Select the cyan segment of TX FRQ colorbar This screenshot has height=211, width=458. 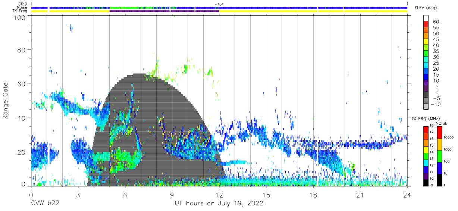(425, 163)
